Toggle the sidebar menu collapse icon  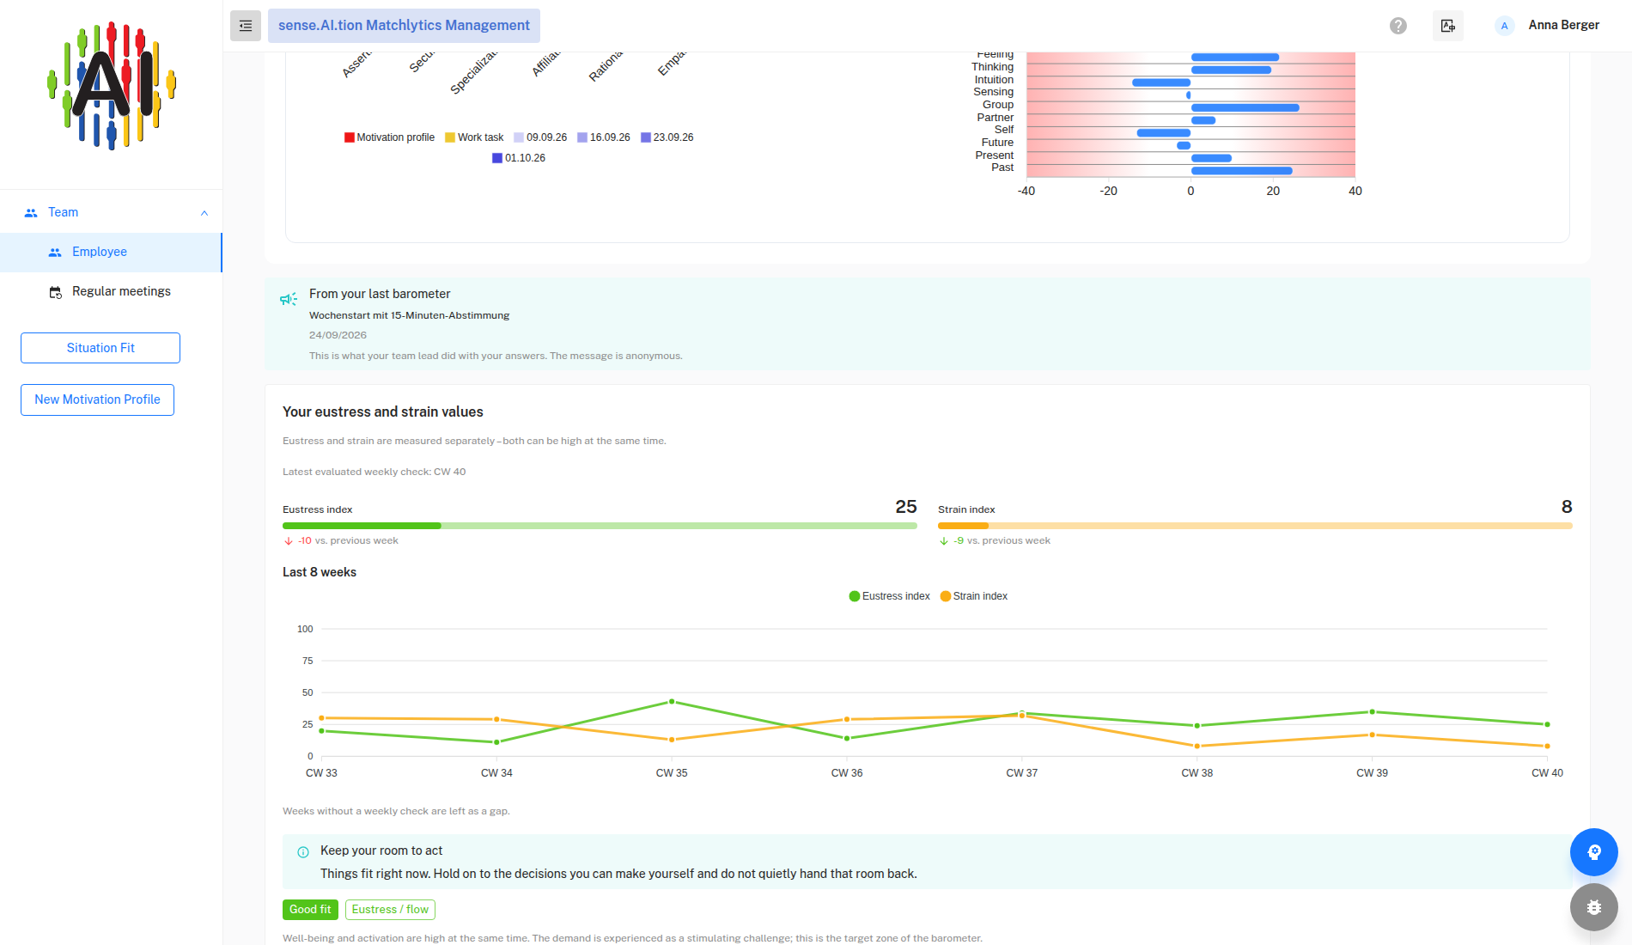click(x=246, y=26)
